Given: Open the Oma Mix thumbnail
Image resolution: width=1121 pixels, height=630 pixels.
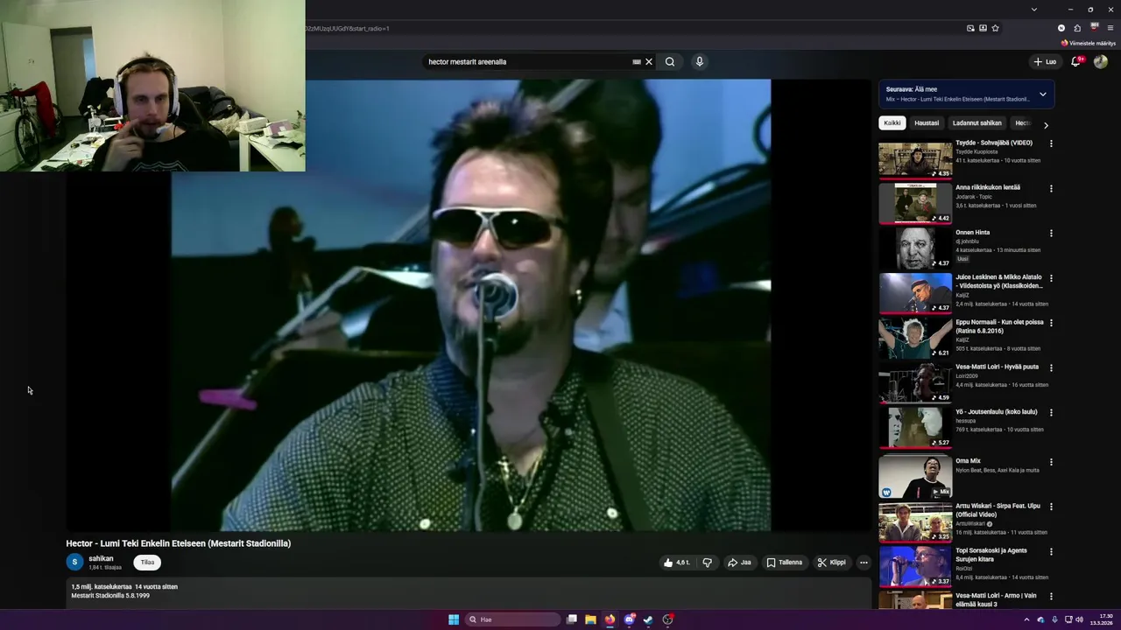Looking at the screenshot, I should 915,478.
